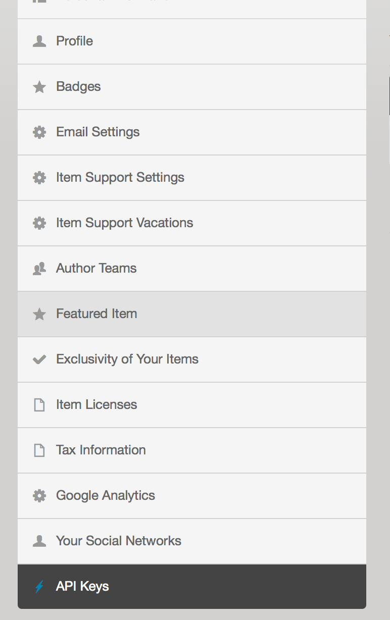This screenshot has width=390, height=620.
Task: Click the document icon beside Tax Information
Action: click(x=39, y=450)
